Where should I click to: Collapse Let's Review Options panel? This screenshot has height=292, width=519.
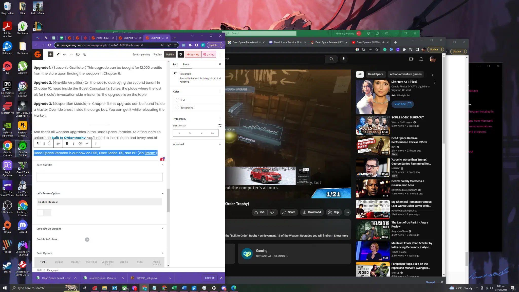[x=163, y=193]
